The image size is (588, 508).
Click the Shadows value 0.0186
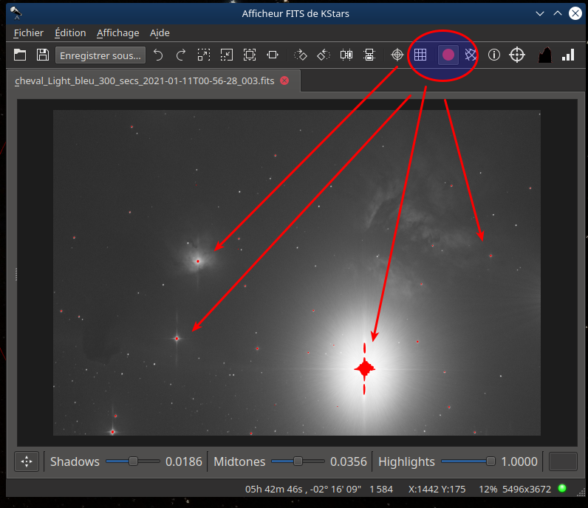pyautogui.click(x=184, y=461)
